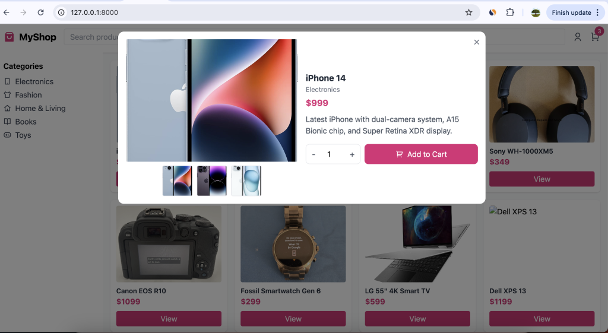Click Add to Cart button
Image resolution: width=608 pixels, height=333 pixels.
(421, 154)
